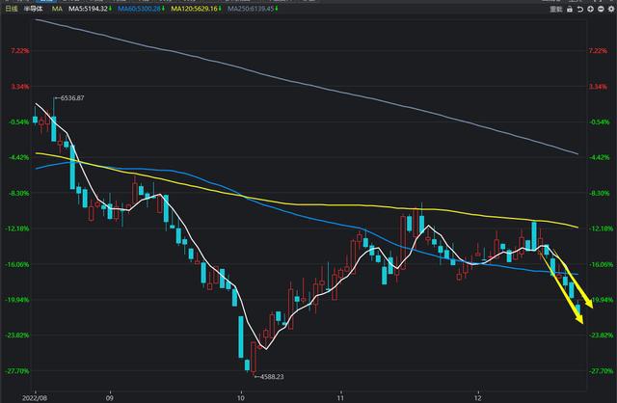Click the right axis -0.54% label
Image resolution: width=617 pixels, height=403 pixels.
coord(600,122)
